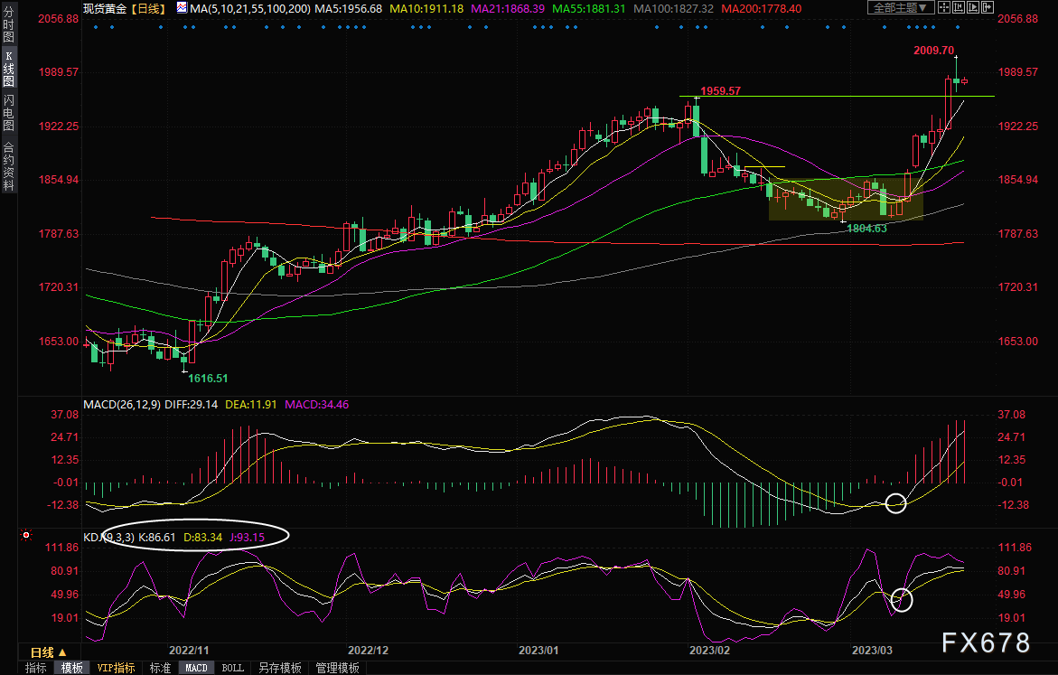Click the red sun icon beside KDJ
Screen dimensions: 1058x675
26,535
